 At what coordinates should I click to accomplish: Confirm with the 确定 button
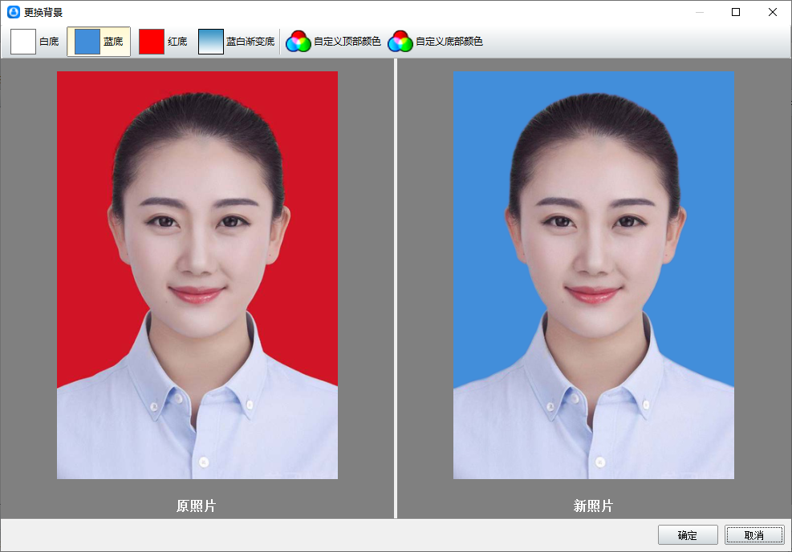pos(688,535)
